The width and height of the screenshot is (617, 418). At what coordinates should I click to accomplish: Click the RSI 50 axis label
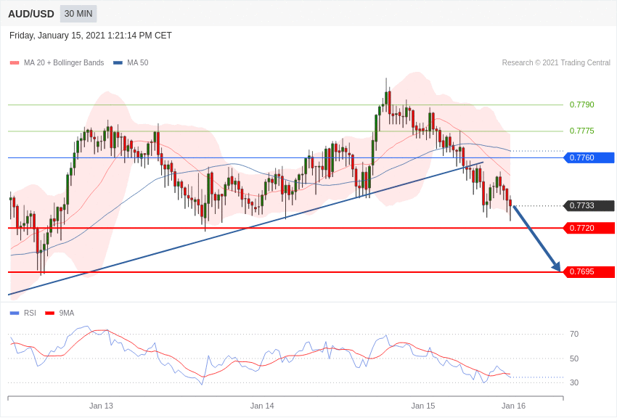pyautogui.click(x=574, y=358)
